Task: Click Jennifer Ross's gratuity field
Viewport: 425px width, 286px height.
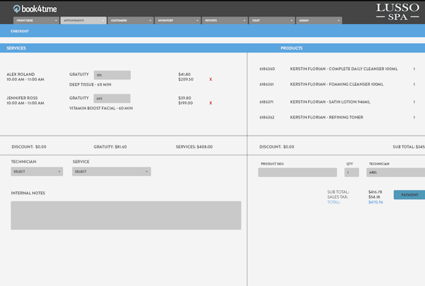Action: (x=112, y=99)
